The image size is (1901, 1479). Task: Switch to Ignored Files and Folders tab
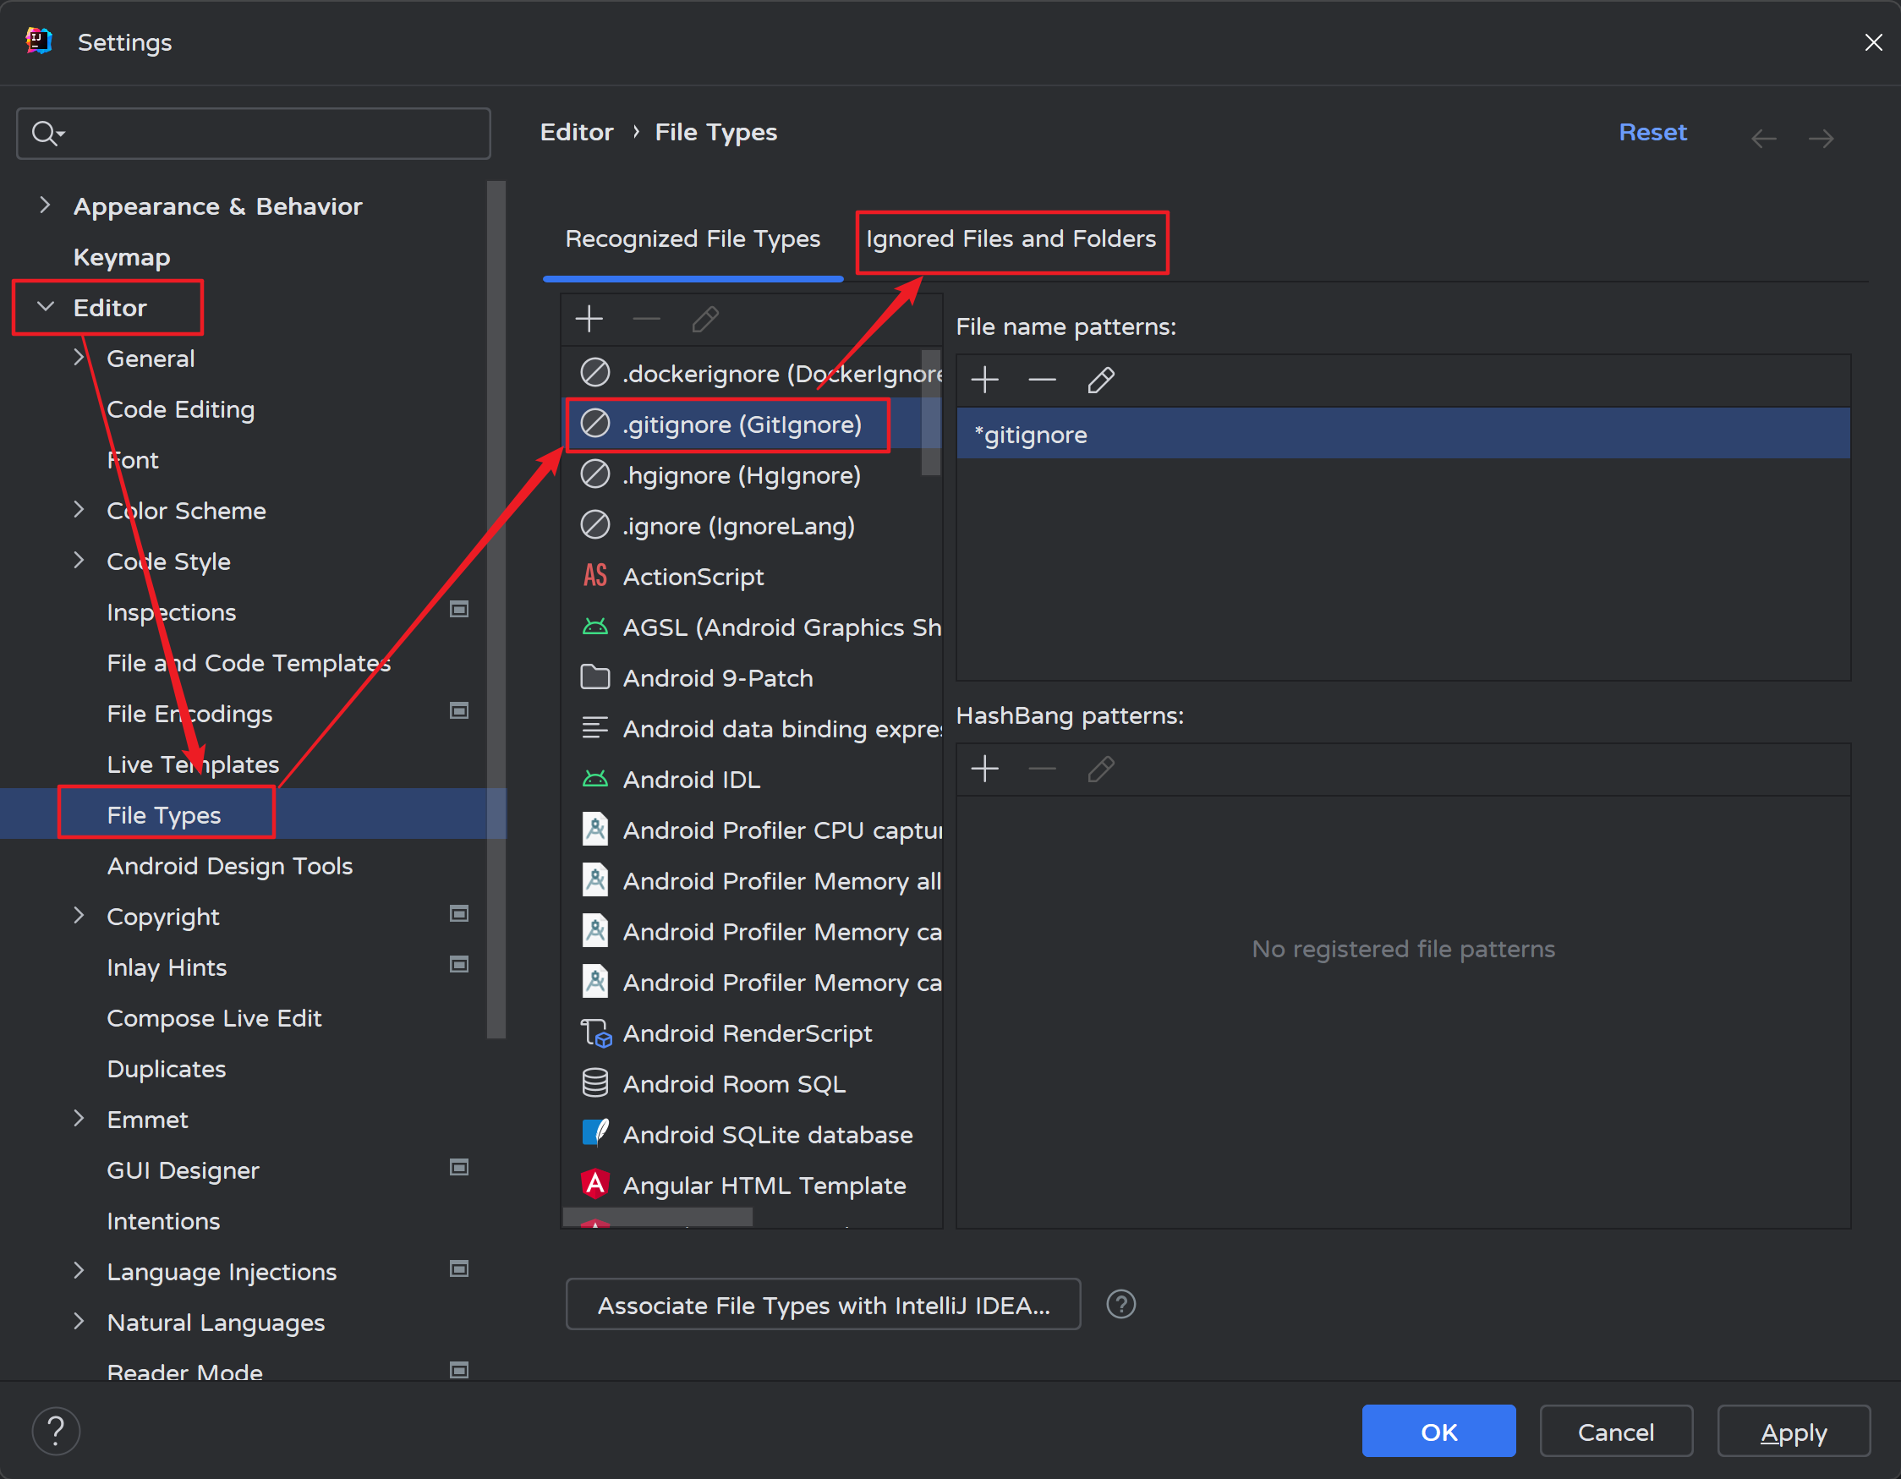tap(1011, 238)
